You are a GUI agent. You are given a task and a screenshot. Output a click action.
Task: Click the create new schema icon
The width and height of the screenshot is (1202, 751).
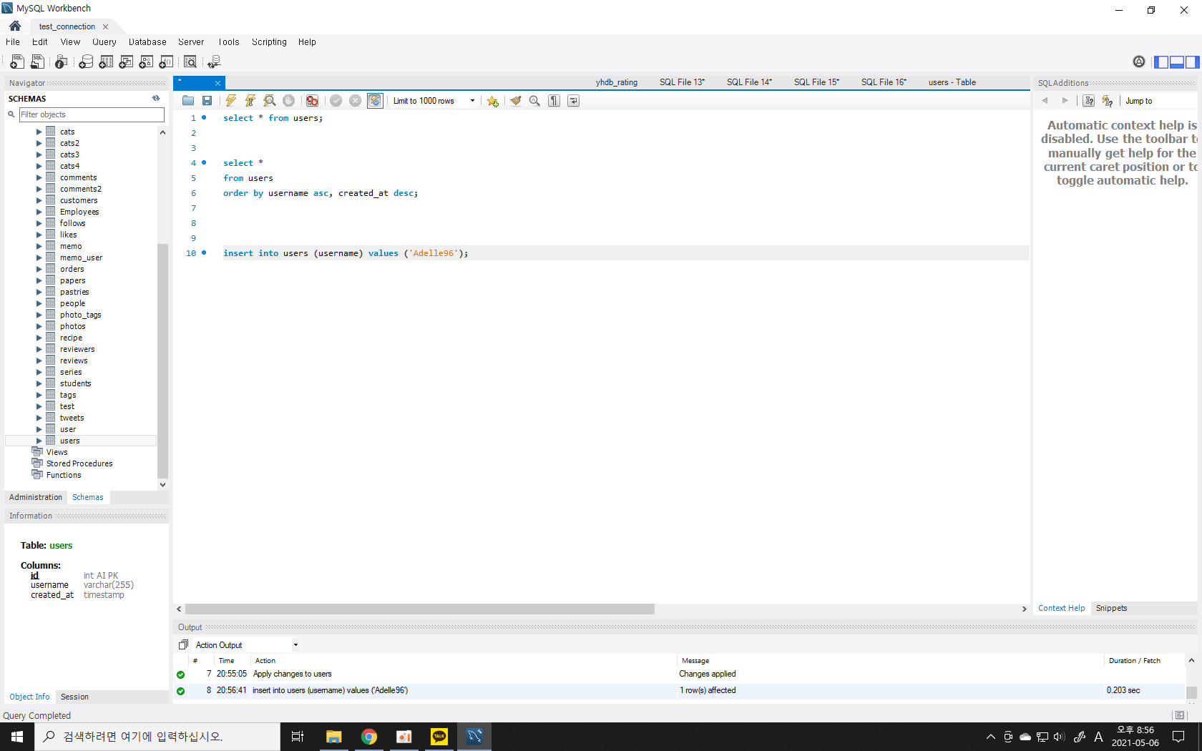pyautogui.click(x=86, y=62)
